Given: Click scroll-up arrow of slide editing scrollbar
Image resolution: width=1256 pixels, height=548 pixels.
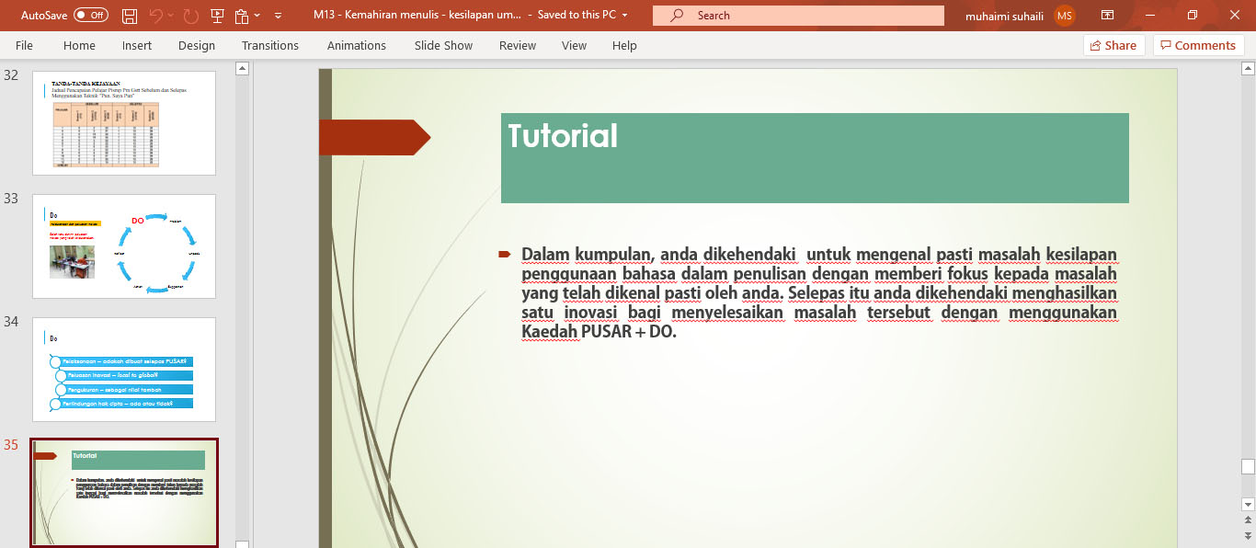Looking at the screenshot, I should 1248,69.
